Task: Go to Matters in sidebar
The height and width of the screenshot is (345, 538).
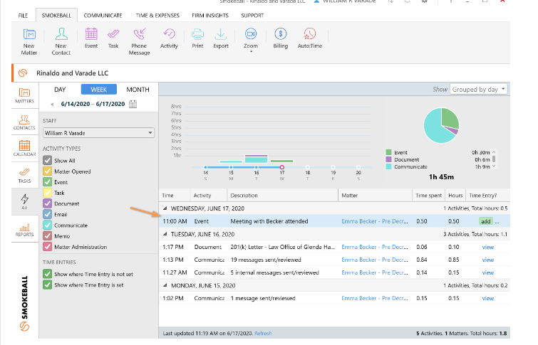Action: pyautogui.click(x=25, y=95)
